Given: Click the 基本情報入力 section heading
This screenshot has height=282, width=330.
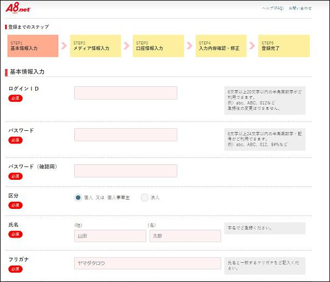Looking at the screenshot, I should [27, 71].
